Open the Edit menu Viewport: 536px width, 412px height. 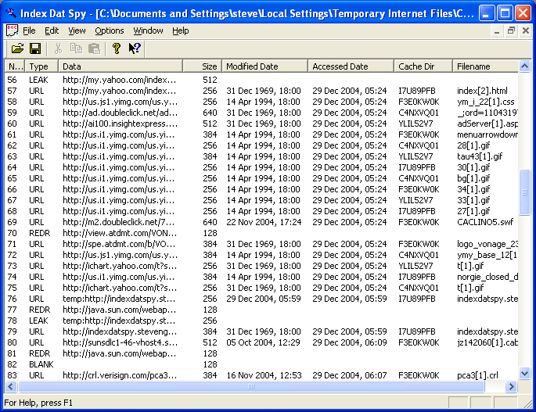click(52, 30)
